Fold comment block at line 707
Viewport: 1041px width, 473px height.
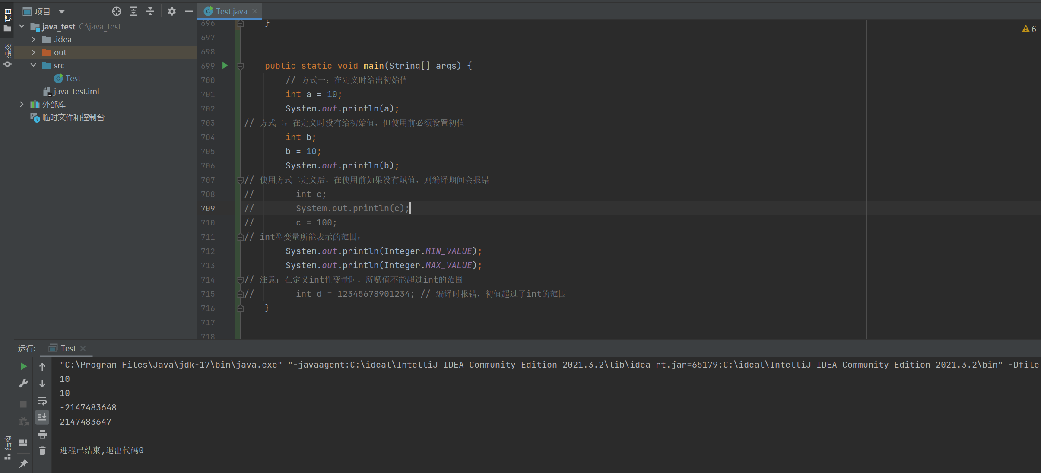[241, 180]
